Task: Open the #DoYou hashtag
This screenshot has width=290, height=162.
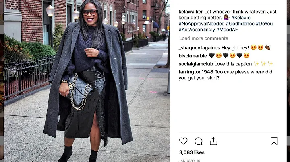Action: 264,24
